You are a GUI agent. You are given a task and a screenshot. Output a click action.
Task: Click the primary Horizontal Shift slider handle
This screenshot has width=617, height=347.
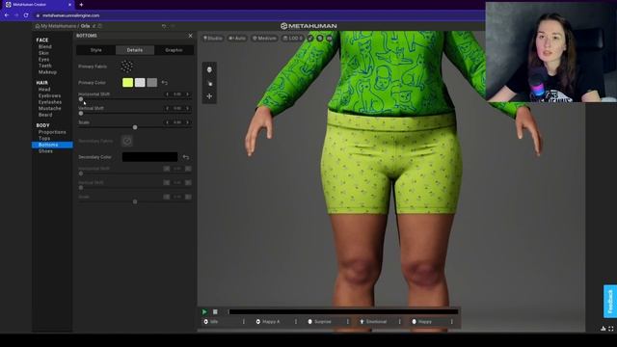[81, 99]
